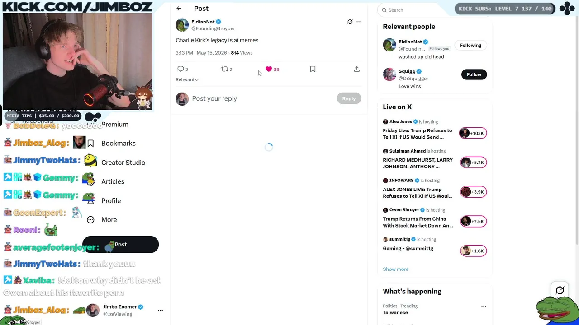
Task: Follow the Squigg account
Action: point(474,74)
